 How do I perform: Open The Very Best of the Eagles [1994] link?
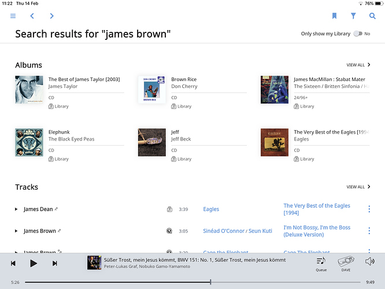point(317,209)
